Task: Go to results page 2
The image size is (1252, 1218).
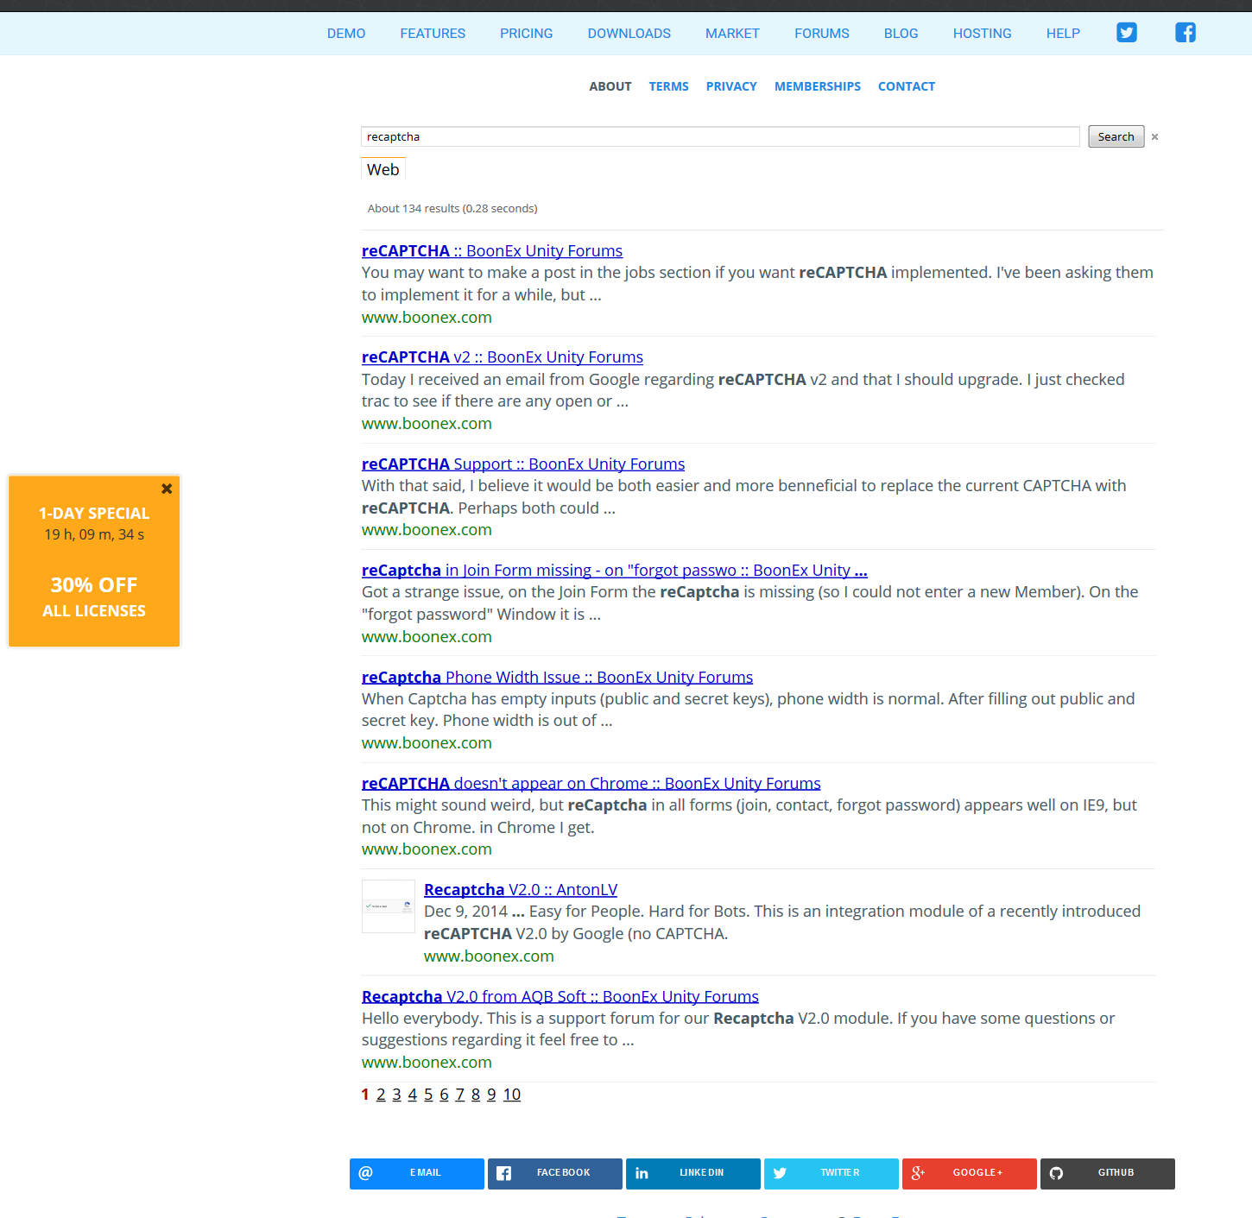Action: tap(381, 1095)
